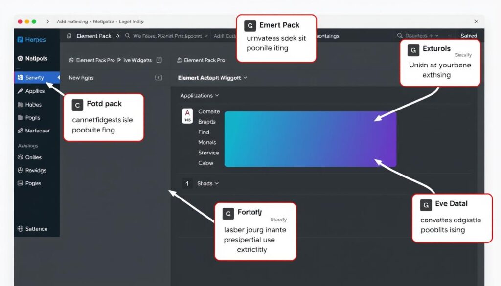Click the forward chevron in the title bar

pos(47,22)
